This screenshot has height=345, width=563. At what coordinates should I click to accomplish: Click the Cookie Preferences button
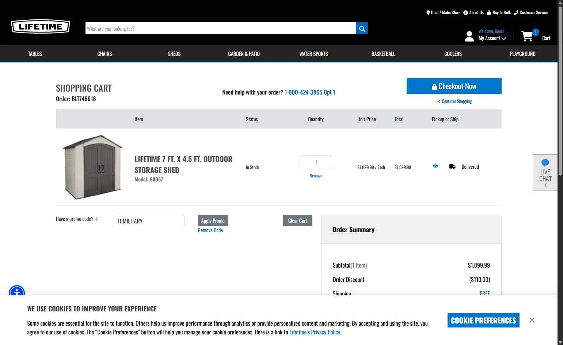pyautogui.click(x=483, y=320)
